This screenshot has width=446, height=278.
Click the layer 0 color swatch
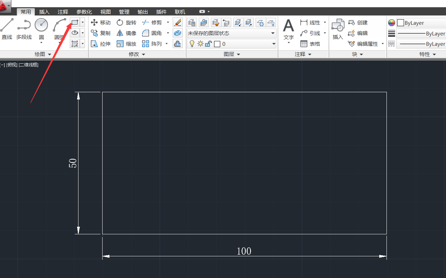(217, 44)
